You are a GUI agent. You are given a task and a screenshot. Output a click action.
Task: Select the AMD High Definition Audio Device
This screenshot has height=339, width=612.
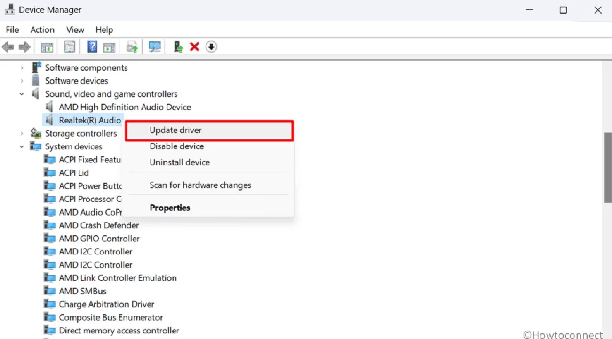(125, 107)
